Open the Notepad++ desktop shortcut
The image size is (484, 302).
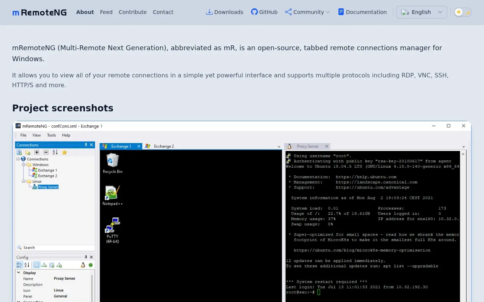(113, 196)
